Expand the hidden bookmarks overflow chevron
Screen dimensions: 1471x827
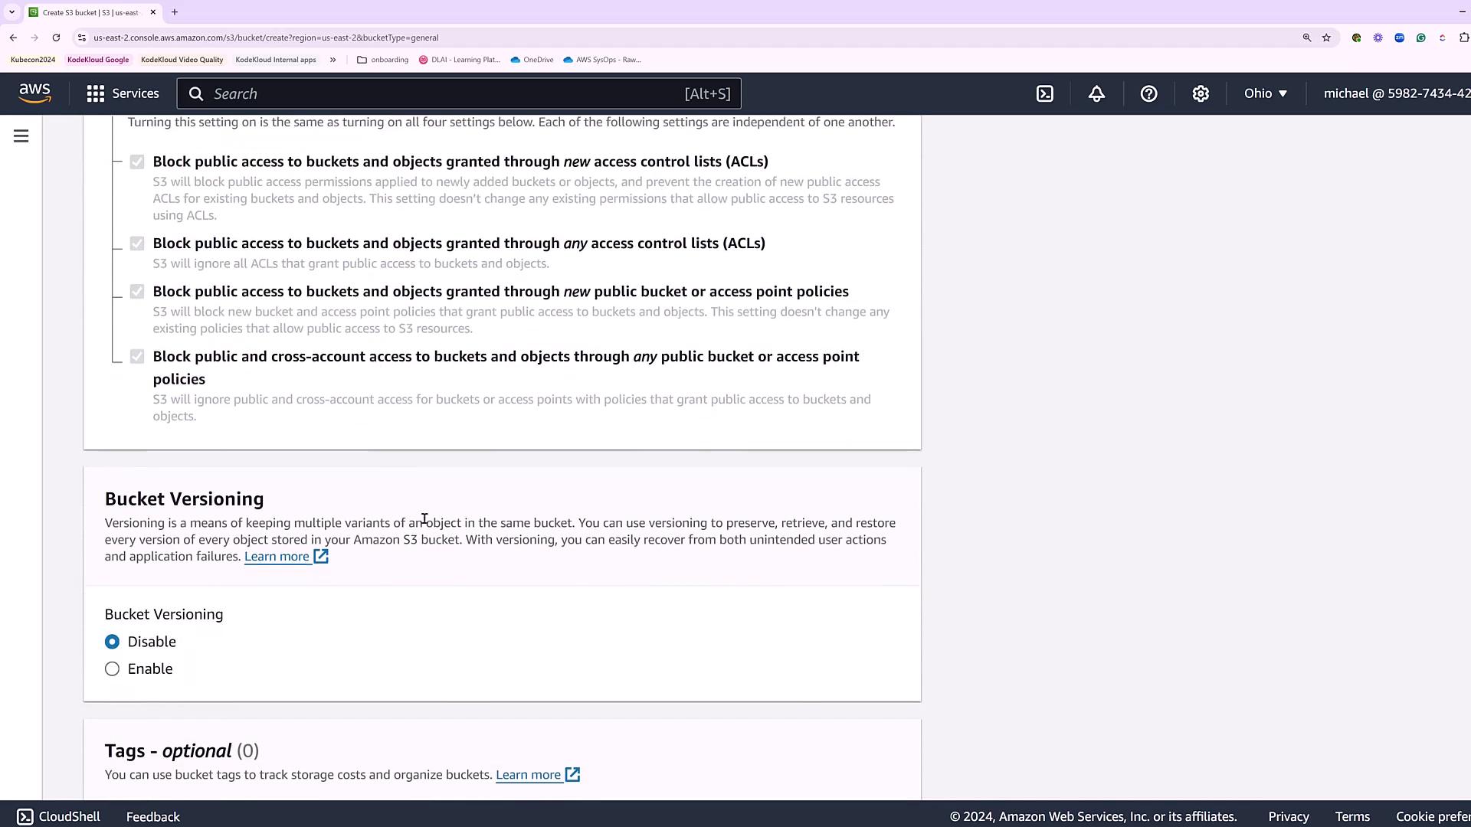[x=333, y=60]
